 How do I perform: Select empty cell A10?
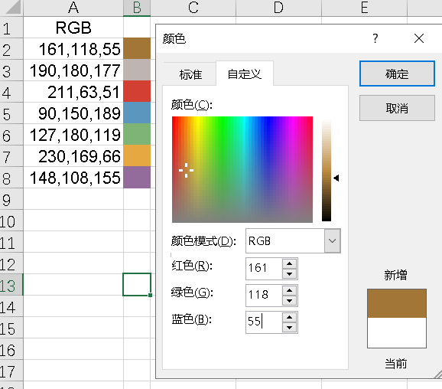(x=73, y=221)
